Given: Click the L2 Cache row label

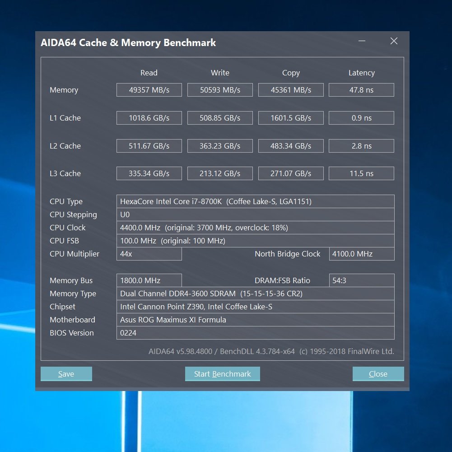Looking at the screenshot, I should tap(65, 146).
